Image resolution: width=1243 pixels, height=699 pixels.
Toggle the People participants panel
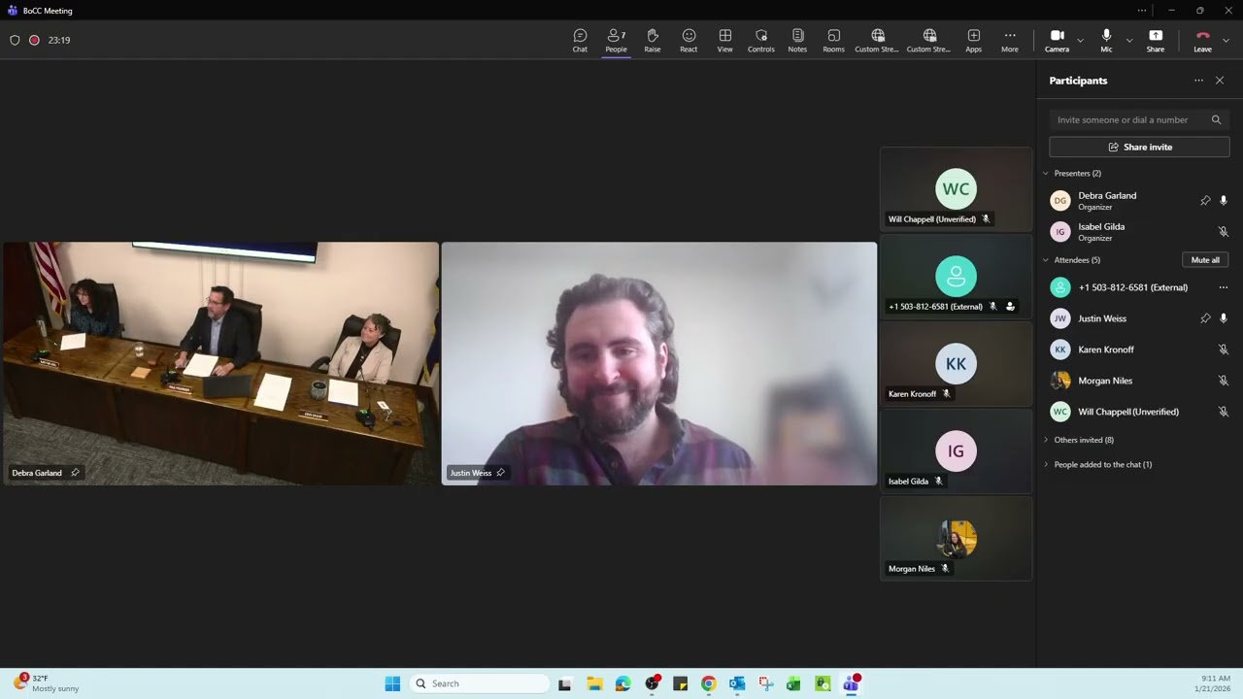pyautogui.click(x=616, y=40)
